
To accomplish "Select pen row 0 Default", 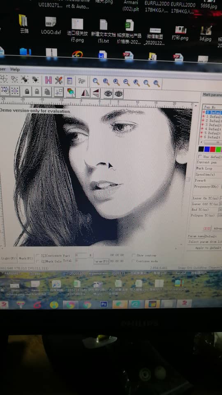I will pyautogui.click(x=212, y=113).
